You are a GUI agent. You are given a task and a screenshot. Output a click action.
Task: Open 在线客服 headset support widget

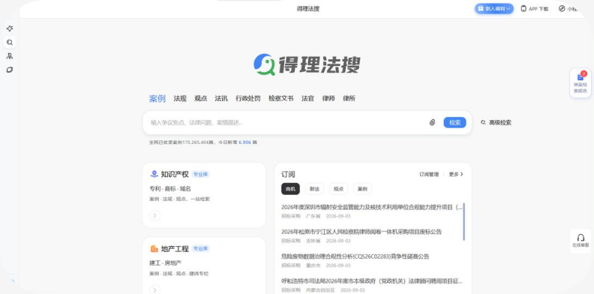580,241
